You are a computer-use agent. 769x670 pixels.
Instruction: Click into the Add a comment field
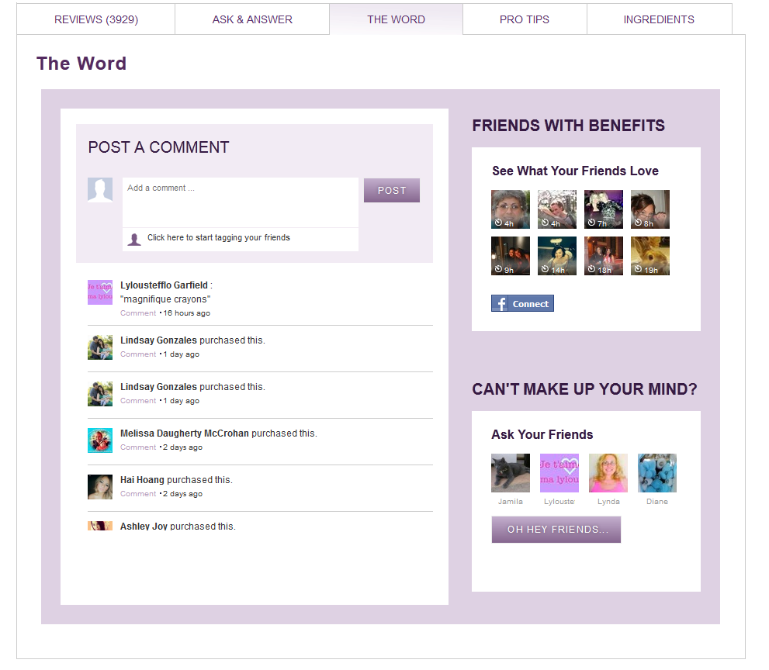[241, 202]
